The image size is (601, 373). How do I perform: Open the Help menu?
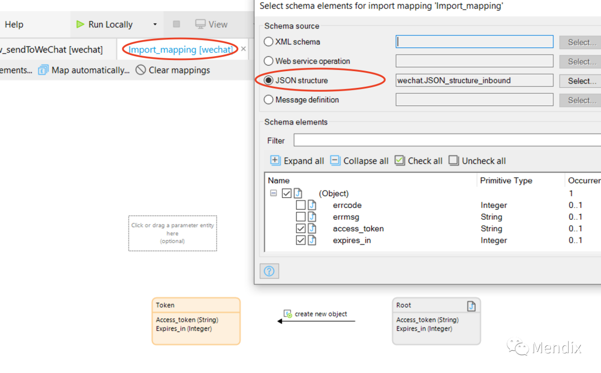(14, 24)
